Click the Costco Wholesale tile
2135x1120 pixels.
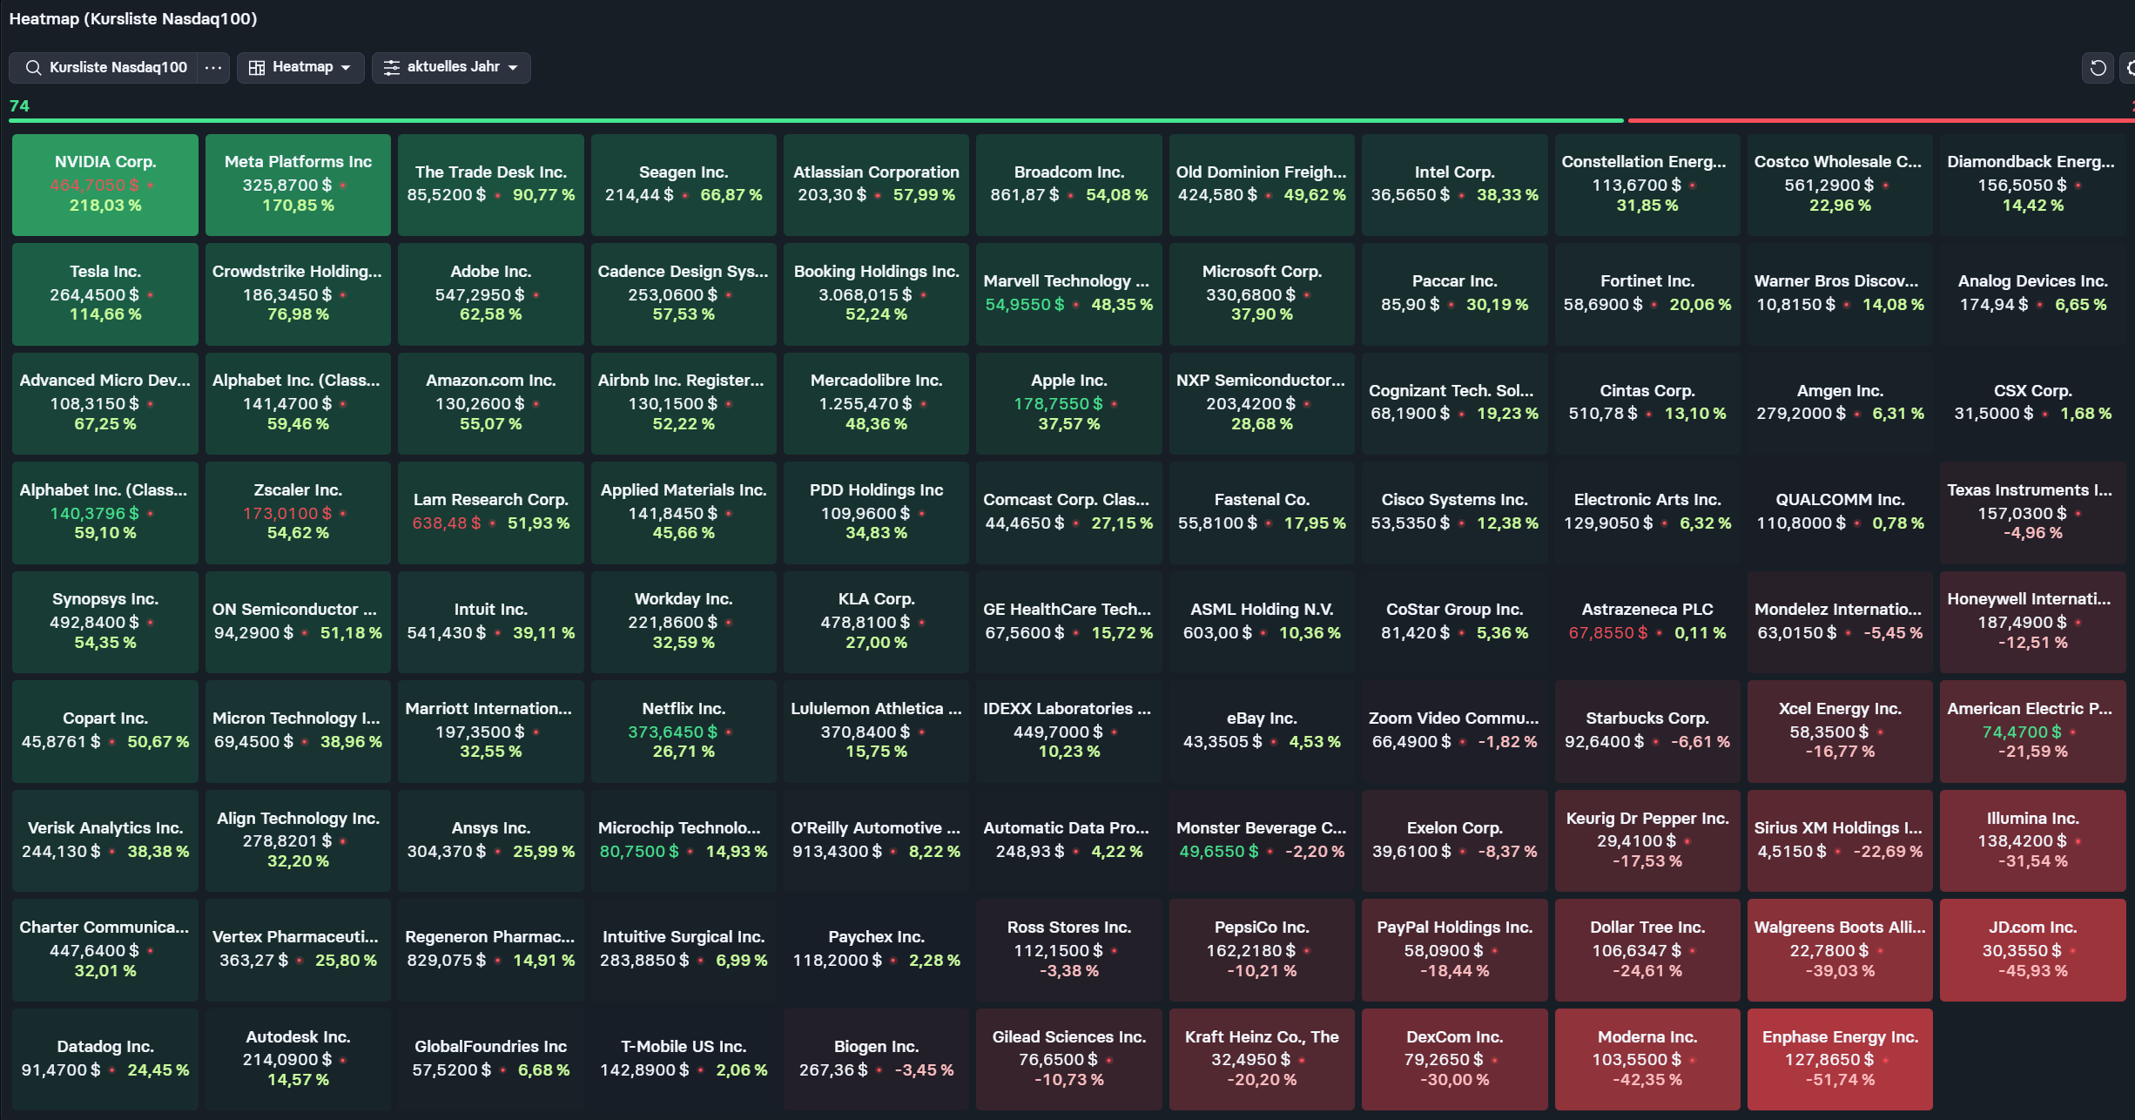click(1840, 185)
